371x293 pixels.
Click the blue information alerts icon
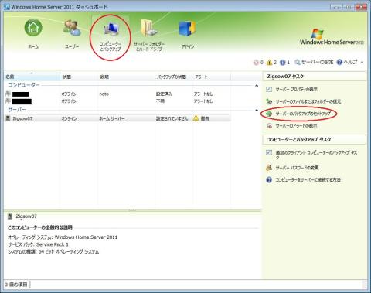[x=283, y=62]
